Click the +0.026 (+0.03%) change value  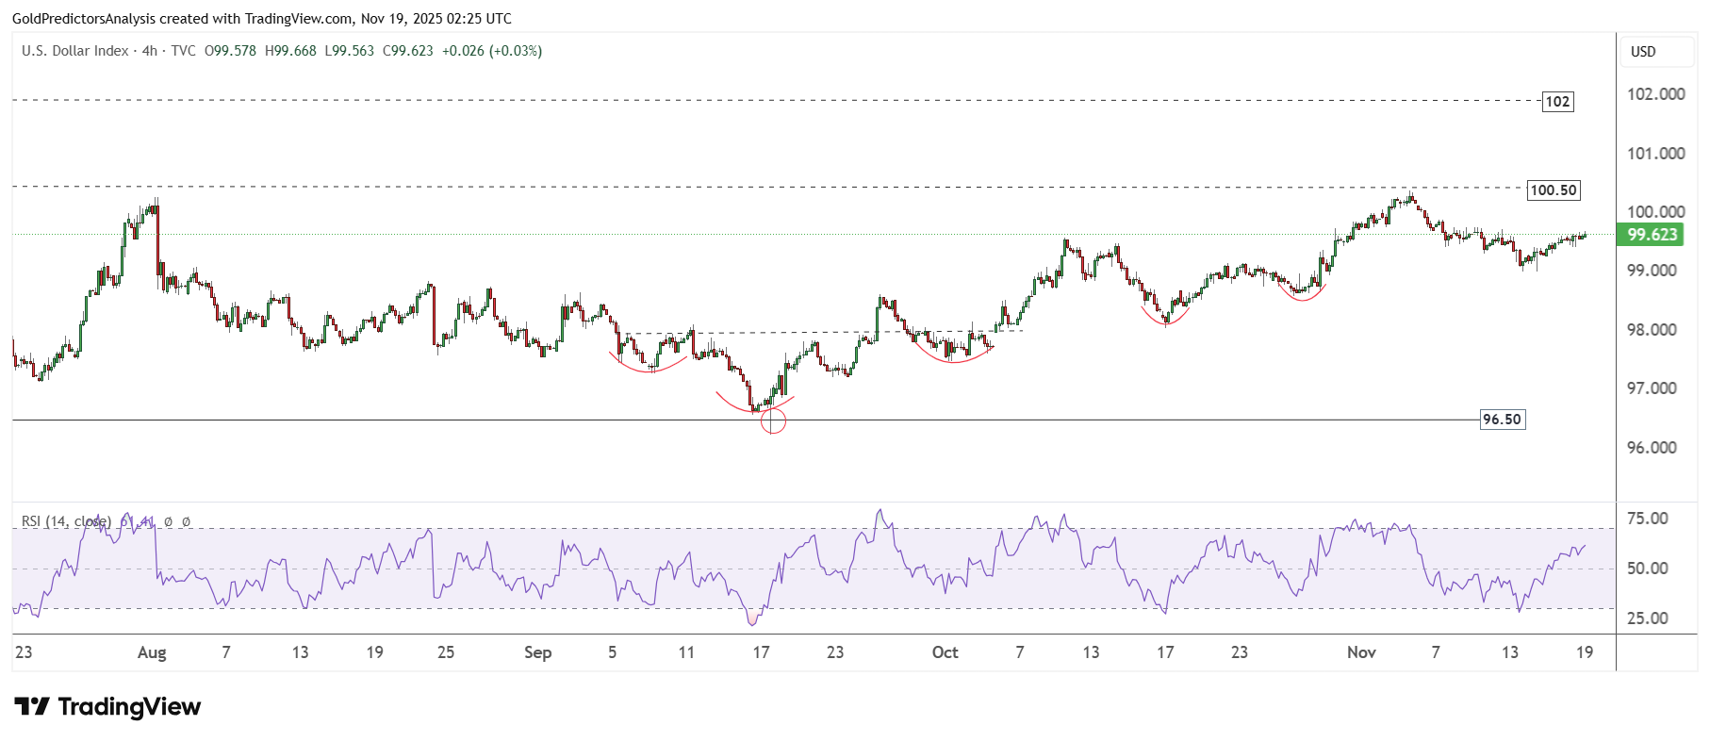pos(492,51)
